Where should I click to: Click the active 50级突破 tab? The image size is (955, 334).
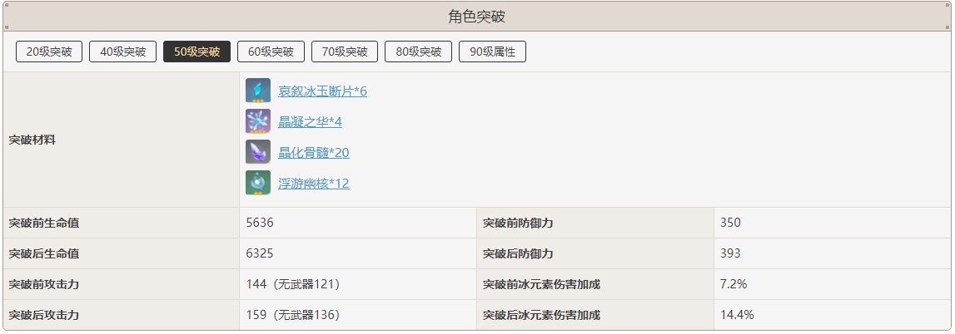pyautogui.click(x=196, y=52)
